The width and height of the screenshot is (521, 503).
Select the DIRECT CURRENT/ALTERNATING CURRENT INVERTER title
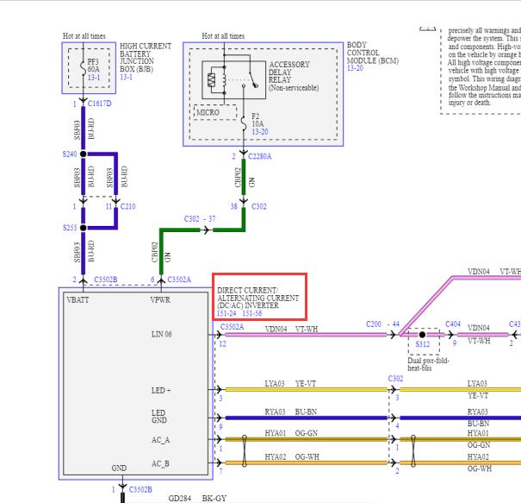(x=257, y=298)
